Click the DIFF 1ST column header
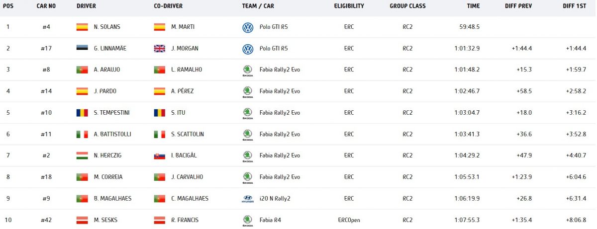 [577, 6]
